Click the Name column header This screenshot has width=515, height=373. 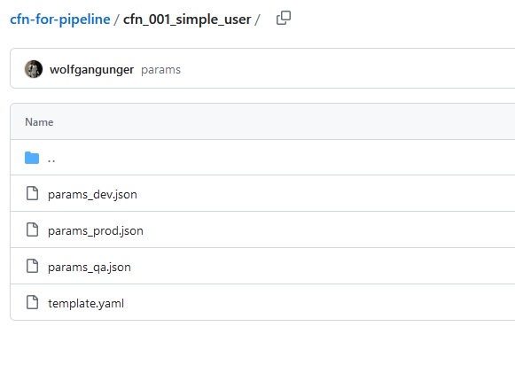(39, 122)
